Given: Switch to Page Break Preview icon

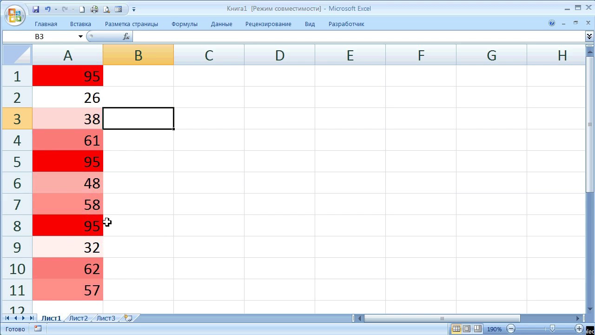Looking at the screenshot, I should point(477,329).
